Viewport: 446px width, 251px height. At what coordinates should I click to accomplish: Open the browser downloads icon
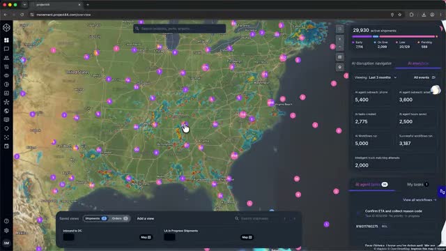424,15
